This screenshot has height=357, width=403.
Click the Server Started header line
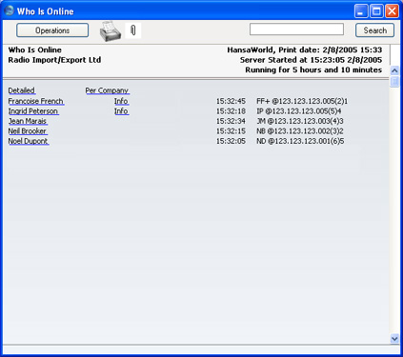(311, 60)
